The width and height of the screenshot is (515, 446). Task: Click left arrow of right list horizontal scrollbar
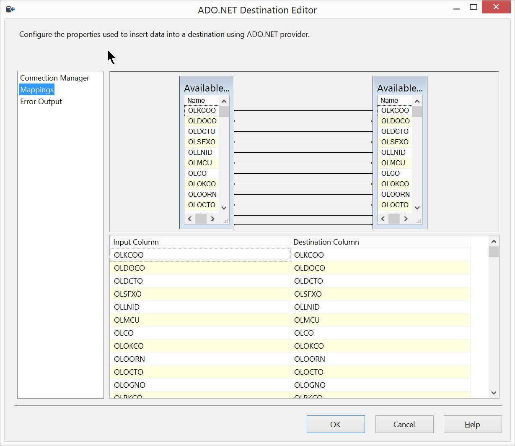383,219
